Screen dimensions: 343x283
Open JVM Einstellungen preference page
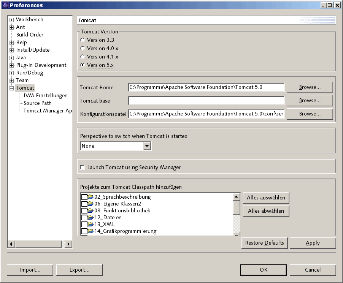45,95
